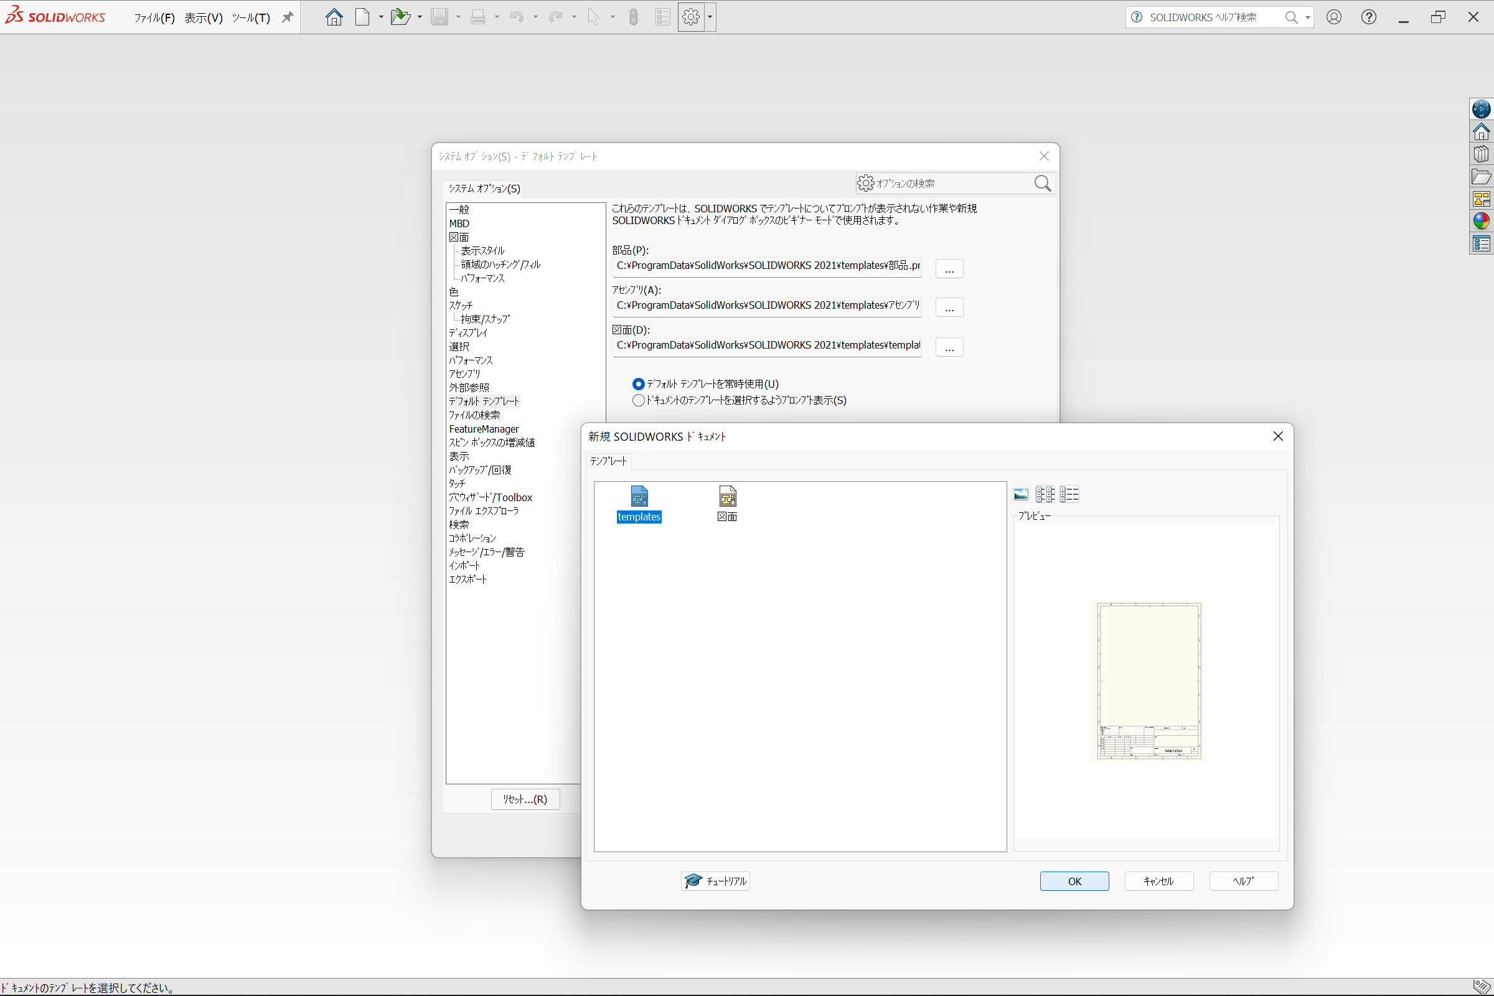Image resolution: width=1494 pixels, height=996 pixels.
Task: Select 'エクスポート' in options tree
Action: point(467,580)
